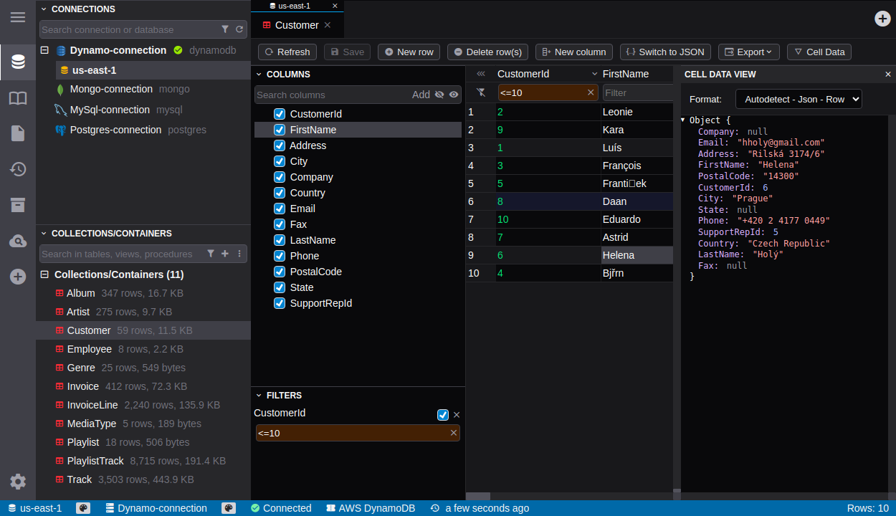Select the Customer tab
This screenshot has width=896, height=516.
[x=296, y=25]
